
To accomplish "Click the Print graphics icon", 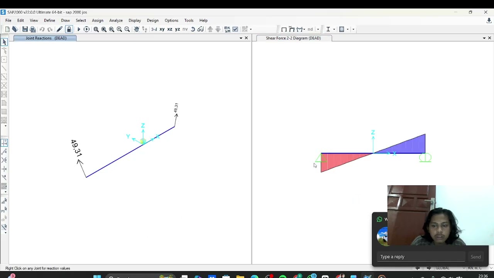I will tap(33, 29).
